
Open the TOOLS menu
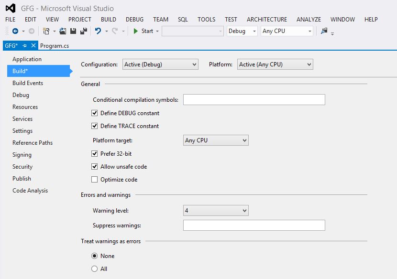(x=206, y=20)
